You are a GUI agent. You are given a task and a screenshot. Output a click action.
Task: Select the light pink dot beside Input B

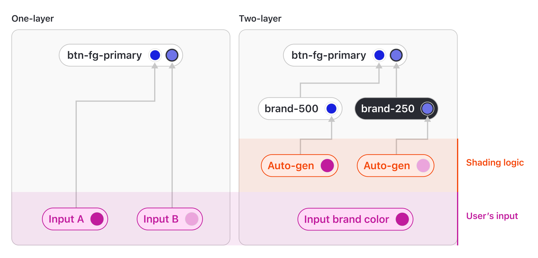[x=192, y=219]
